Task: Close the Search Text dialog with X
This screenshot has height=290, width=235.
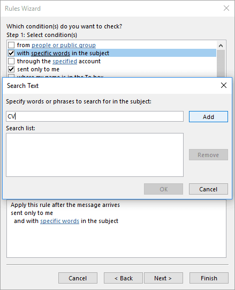Action: click(224, 85)
